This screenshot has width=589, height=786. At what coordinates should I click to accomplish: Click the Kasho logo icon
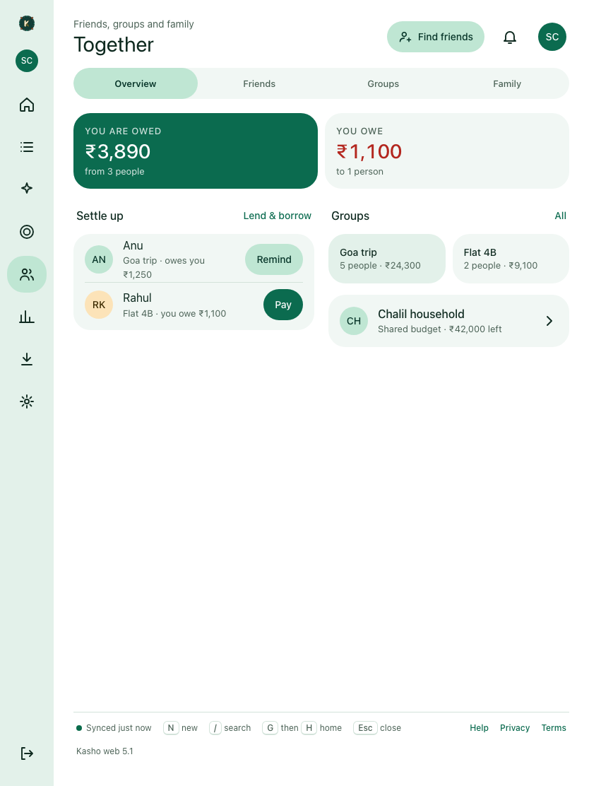tap(27, 23)
